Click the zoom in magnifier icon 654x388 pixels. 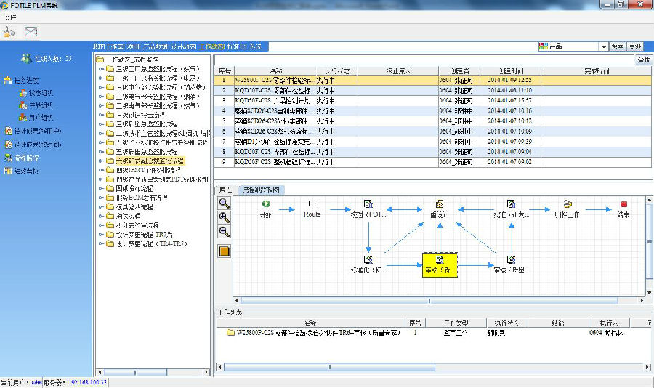pyautogui.click(x=225, y=217)
